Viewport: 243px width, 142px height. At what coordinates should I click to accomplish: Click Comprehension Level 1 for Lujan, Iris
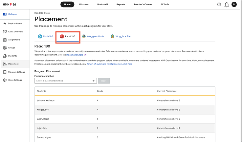[x=168, y=128]
